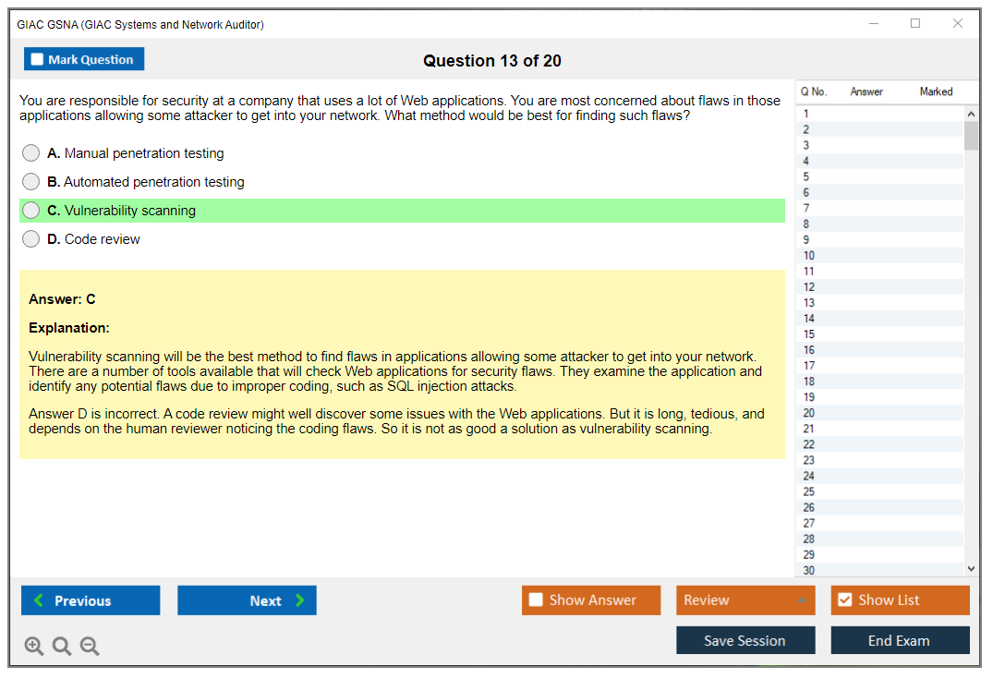The image size is (993, 679).
Task: Click the green left arrow on Previous
Action: [39, 600]
